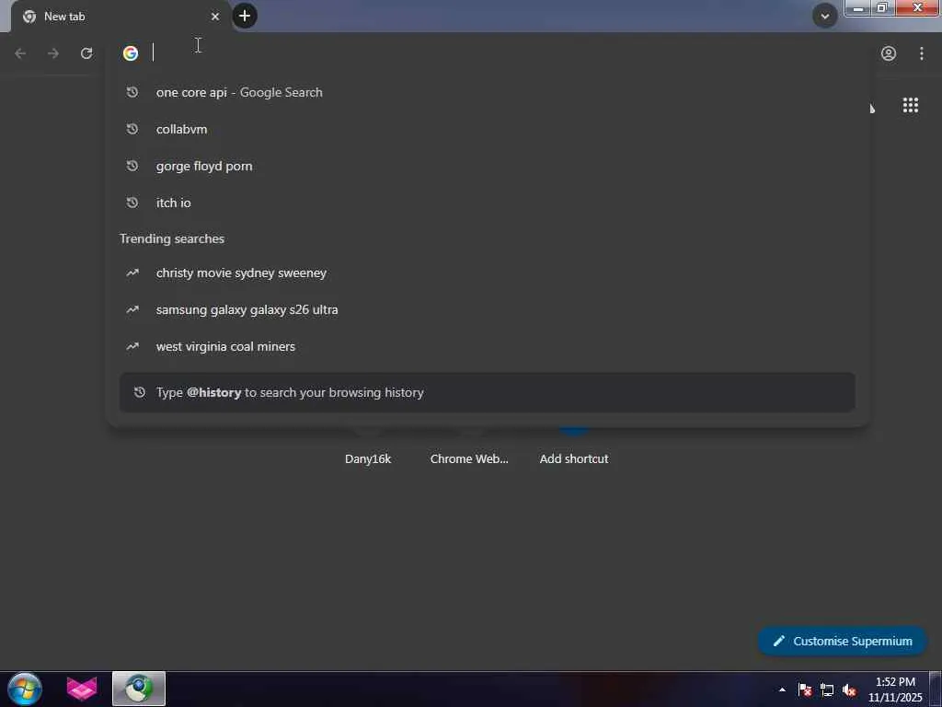The height and width of the screenshot is (707, 942).
Task: Click the forward navigation arrow
Action: (53, 53)
